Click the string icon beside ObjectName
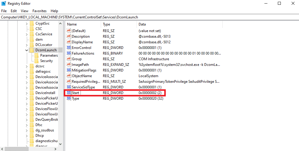 tap(69, 76)
